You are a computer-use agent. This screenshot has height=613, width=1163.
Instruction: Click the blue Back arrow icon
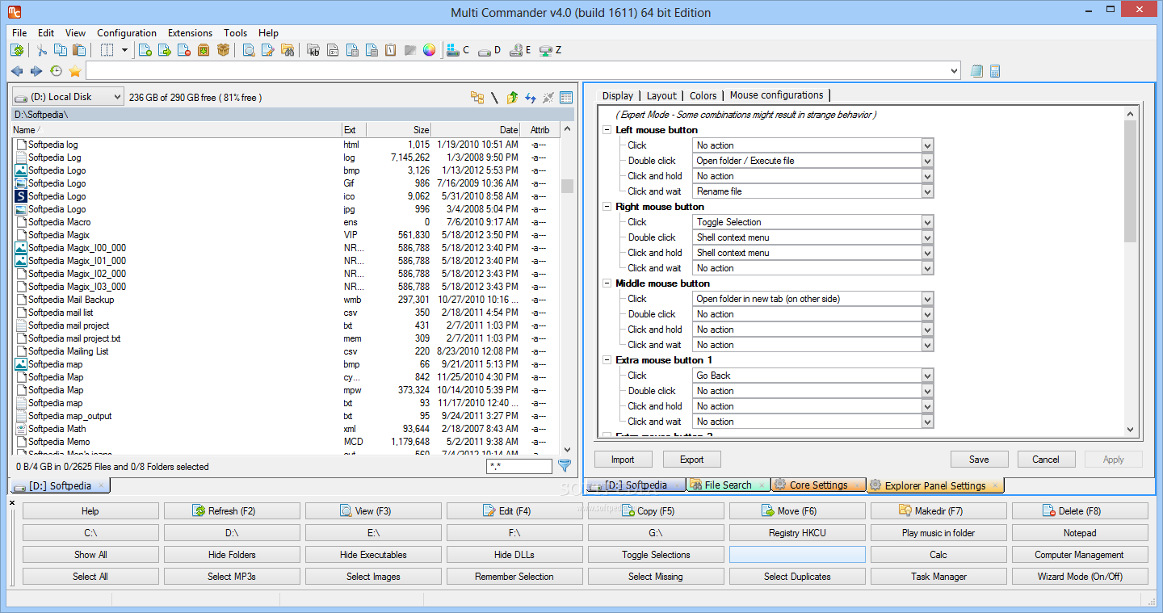tap(17, 71)
